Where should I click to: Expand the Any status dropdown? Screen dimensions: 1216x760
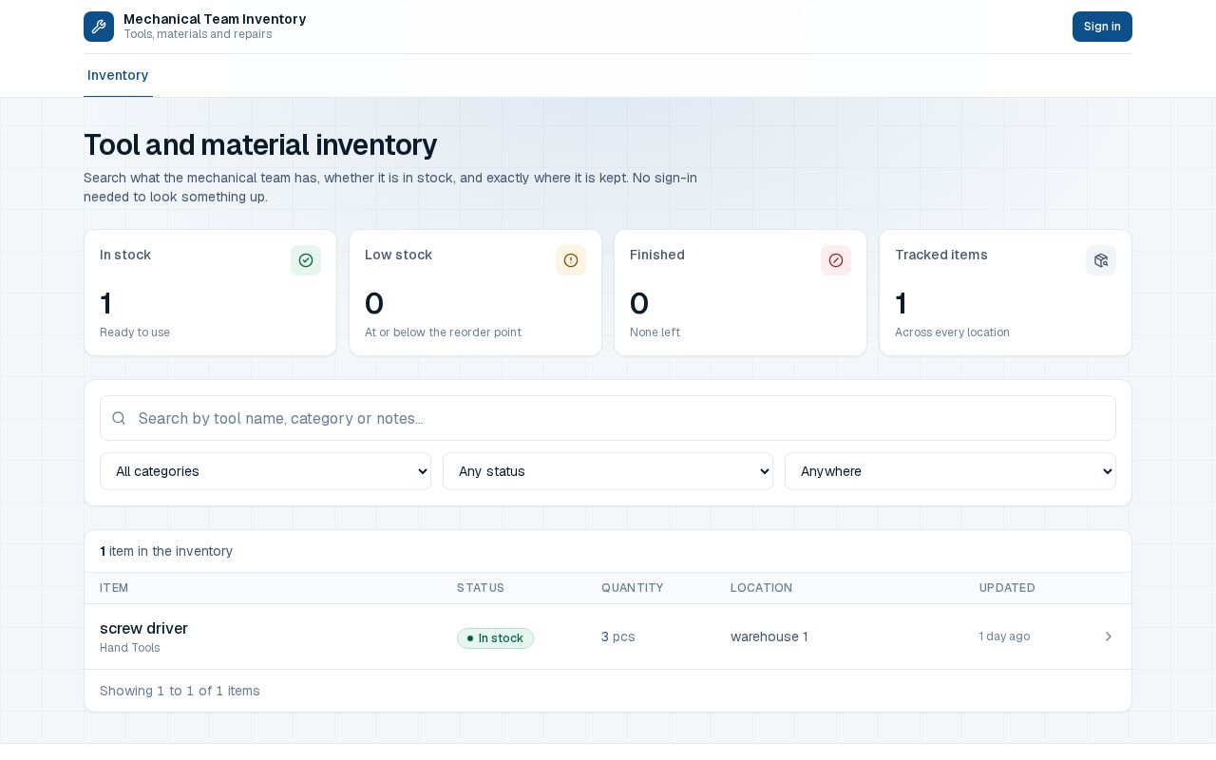[x=608, y=471]
